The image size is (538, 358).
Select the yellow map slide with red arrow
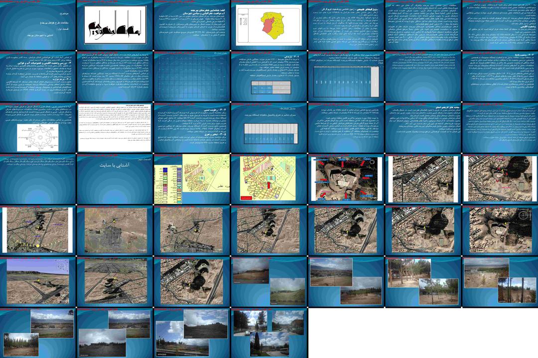(x=269, y=179)
